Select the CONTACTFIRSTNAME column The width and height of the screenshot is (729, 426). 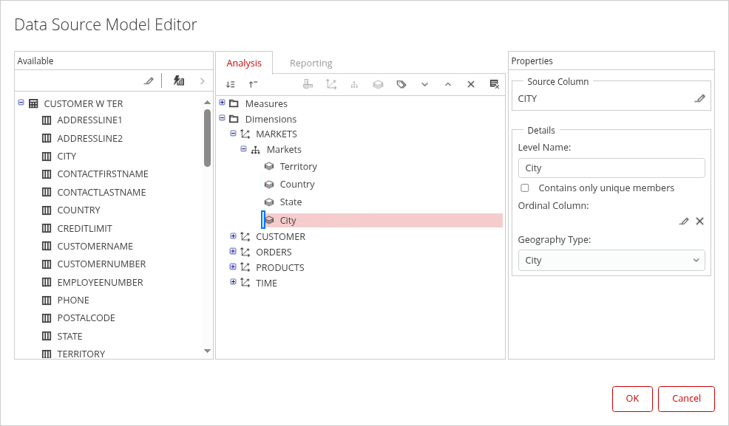pyautogui.click(x=103, y=174)
